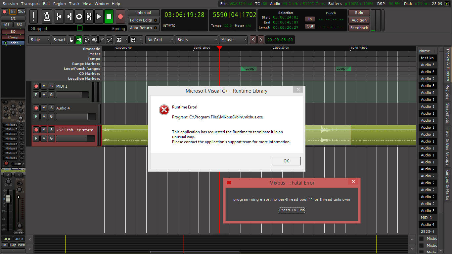Select the Range tool in toolbar

pyautogui.click(x=79, y=40)
